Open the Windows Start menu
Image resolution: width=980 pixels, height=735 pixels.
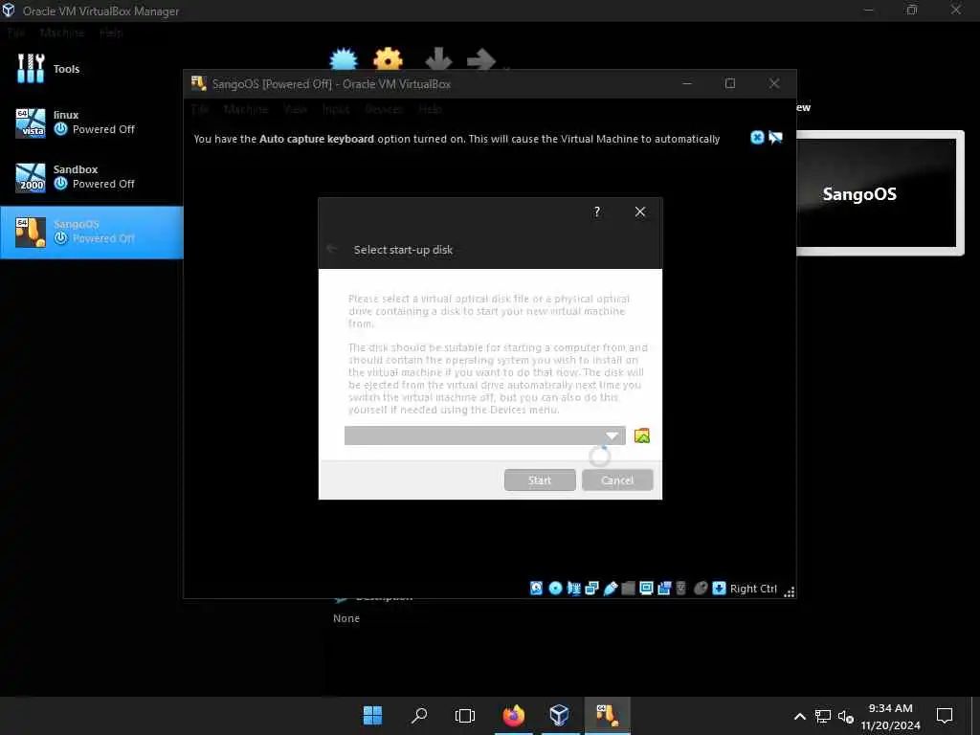click(x=372, y=715)
